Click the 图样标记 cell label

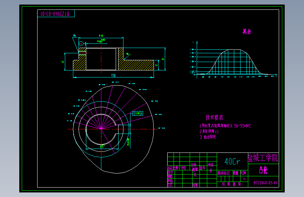(x=223, y=173)
